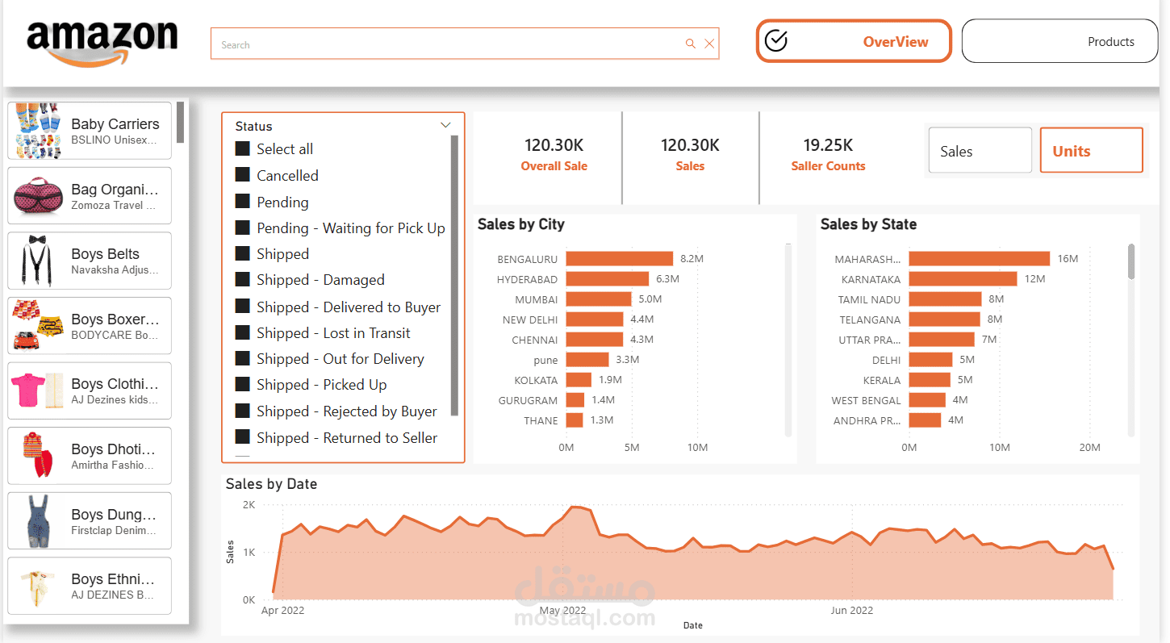Select the Bag Organizer product image
This screenshot has height=643, width=1170.
38,195
